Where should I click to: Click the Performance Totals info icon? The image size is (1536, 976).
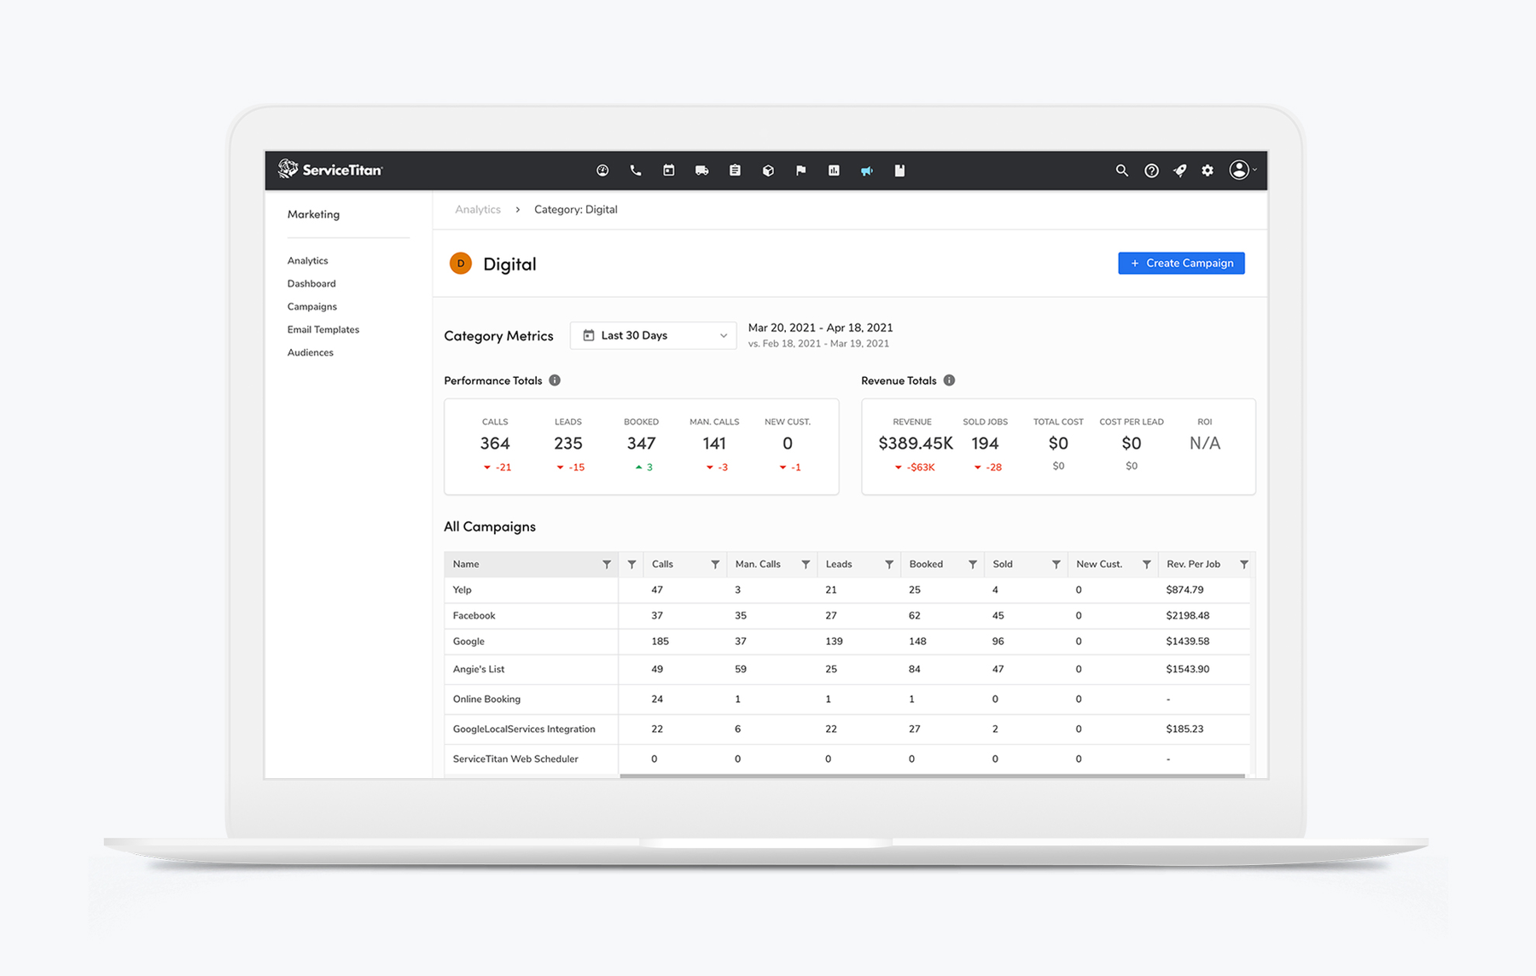point(556,381)
